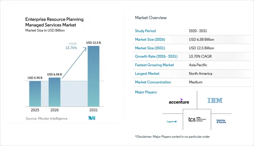Click the 13.70% CAGR chart label
The width and height of the screenshot is (254, 146).
[x=71, y=46]
